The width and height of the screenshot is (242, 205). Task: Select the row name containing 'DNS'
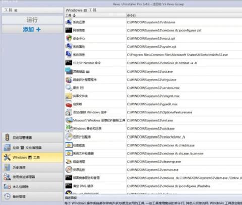(x=83, y=186)
